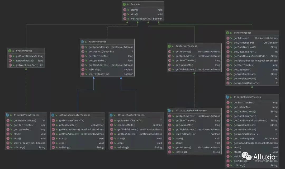The height and width of the screenshot is (169, 285).
Task: Select the MasterProcess node title
Action: click(97, 42)
